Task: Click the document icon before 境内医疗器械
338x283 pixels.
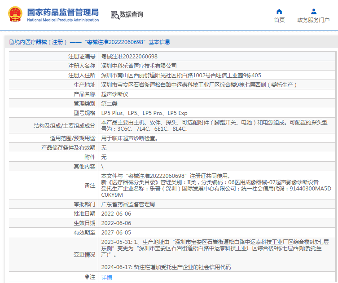Action: click(x=11, y=42)
